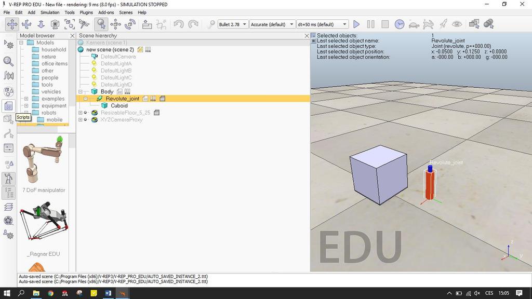Open the Edit menu
This screenshot has height=299, width=532.
(x=19, y=12)
